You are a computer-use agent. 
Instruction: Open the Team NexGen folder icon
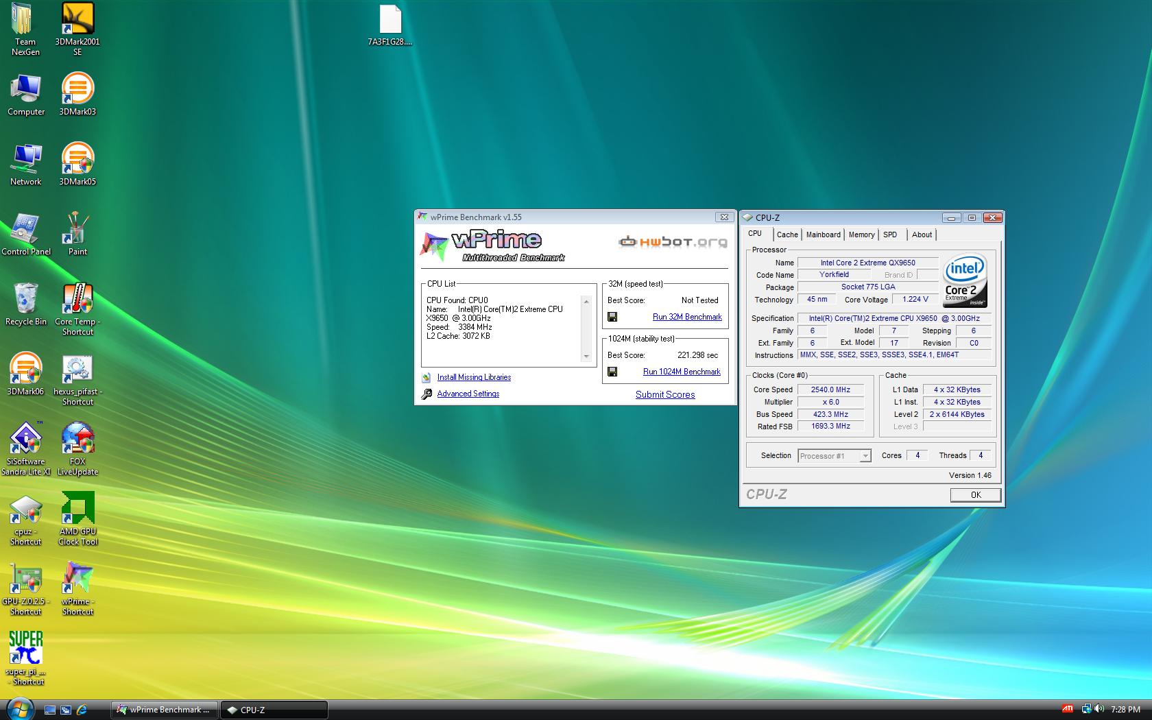coord(25,29)
